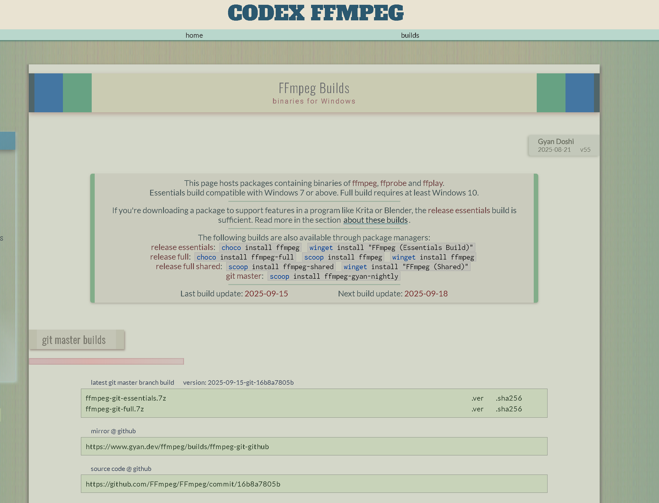Open .ver file for ffmpeg-git-full.7z

click(x=477, y=409)
